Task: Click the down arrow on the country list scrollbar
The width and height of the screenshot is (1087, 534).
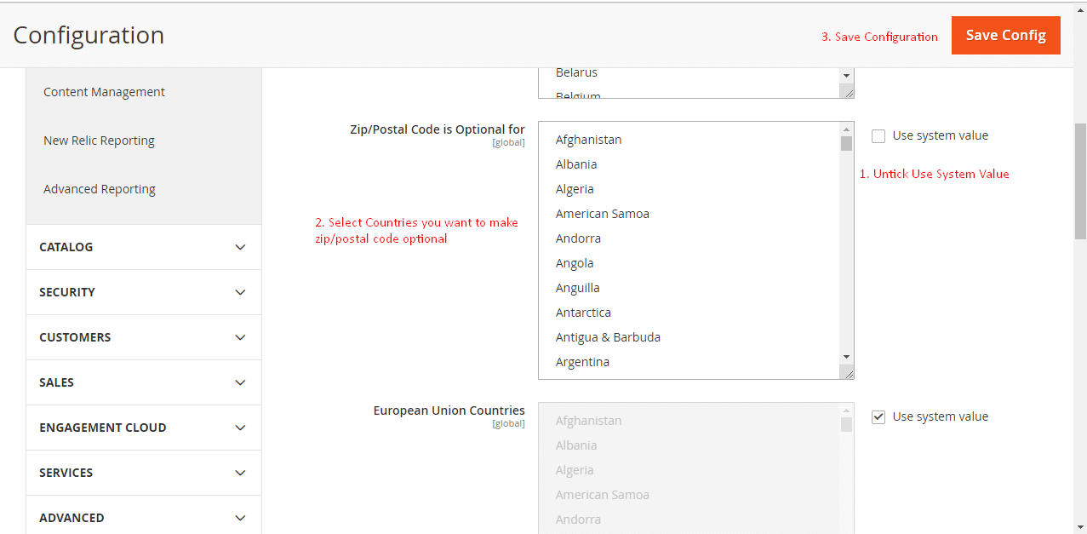Action: coord(845,356)
